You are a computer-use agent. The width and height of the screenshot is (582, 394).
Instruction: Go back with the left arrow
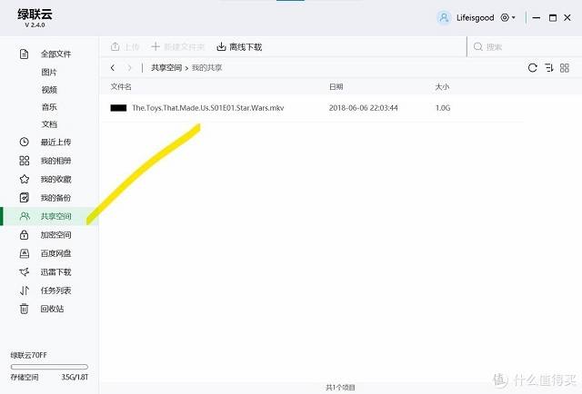113,67
